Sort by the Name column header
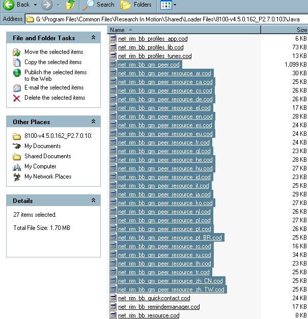The width and height of the screenshot is (308, 319). coord(184,30)
